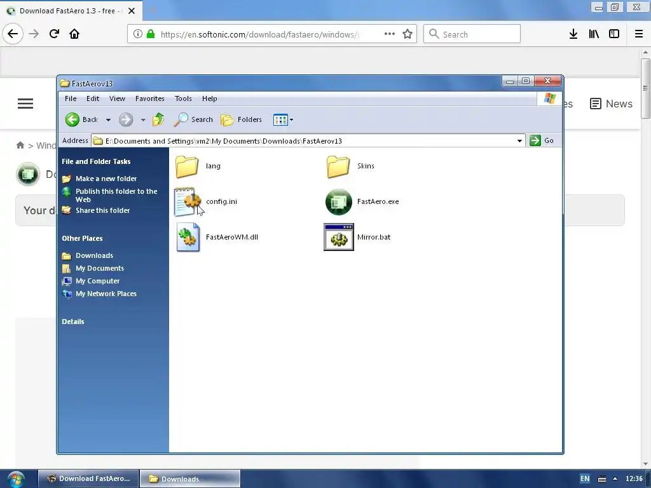Switch to Downloads taskbar button
This screenshot has width=651, height=488.
click(190, 478)
